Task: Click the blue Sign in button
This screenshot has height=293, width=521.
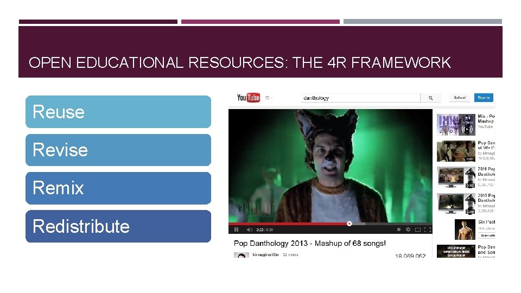Action: click(484, 98)
